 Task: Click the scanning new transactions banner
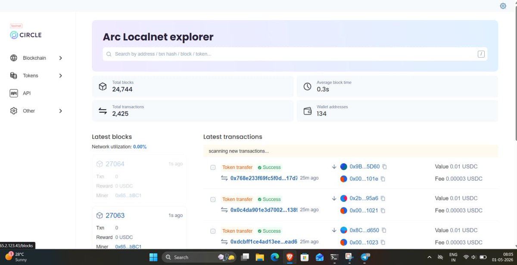pyautogui.click(x=351, y=151)
